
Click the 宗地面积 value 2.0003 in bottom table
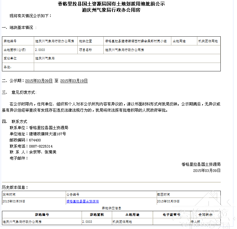87,222
